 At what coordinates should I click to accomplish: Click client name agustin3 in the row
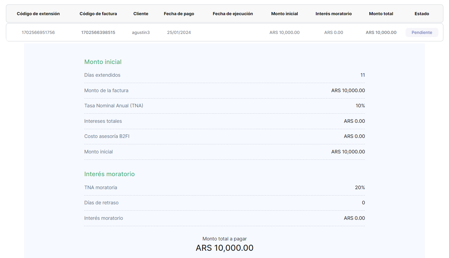[x=141, y=32]
